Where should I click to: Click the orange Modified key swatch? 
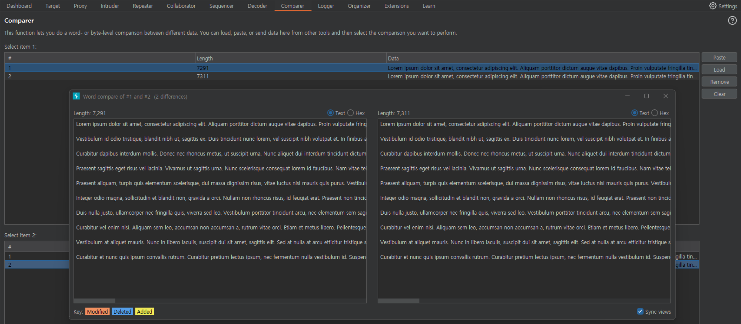(97, 312)
